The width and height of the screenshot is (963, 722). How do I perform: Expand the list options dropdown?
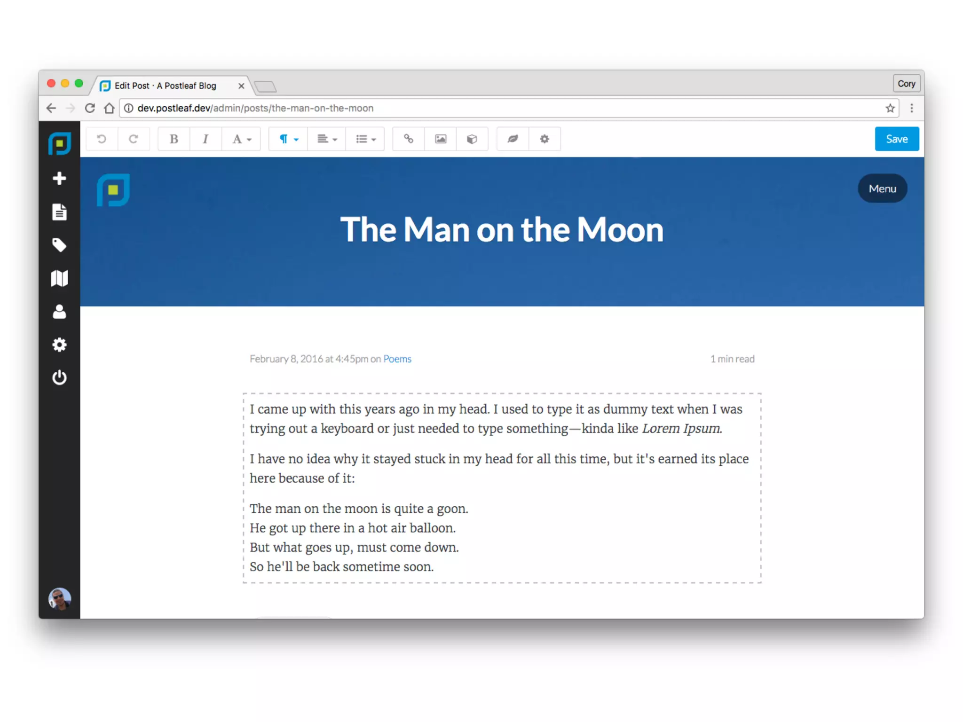(x=365, y=139)
